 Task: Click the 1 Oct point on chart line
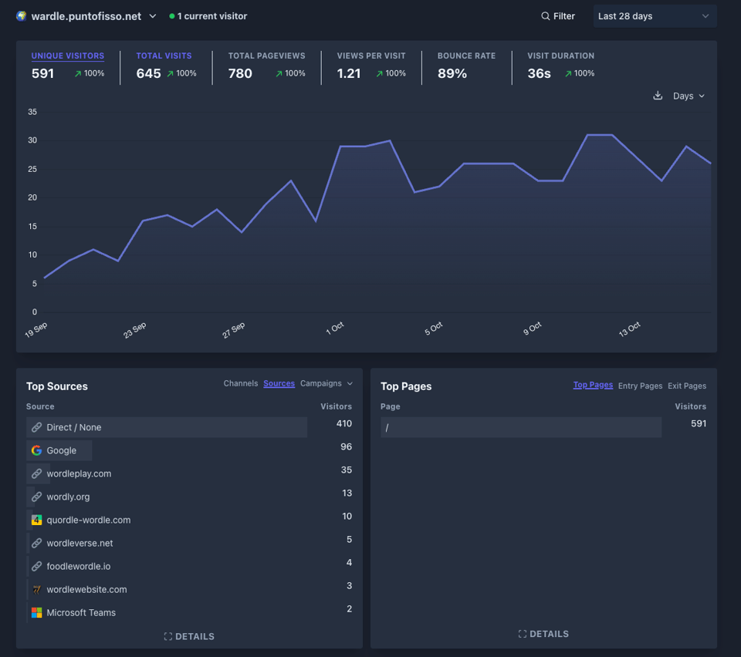(x=340, y=147)
